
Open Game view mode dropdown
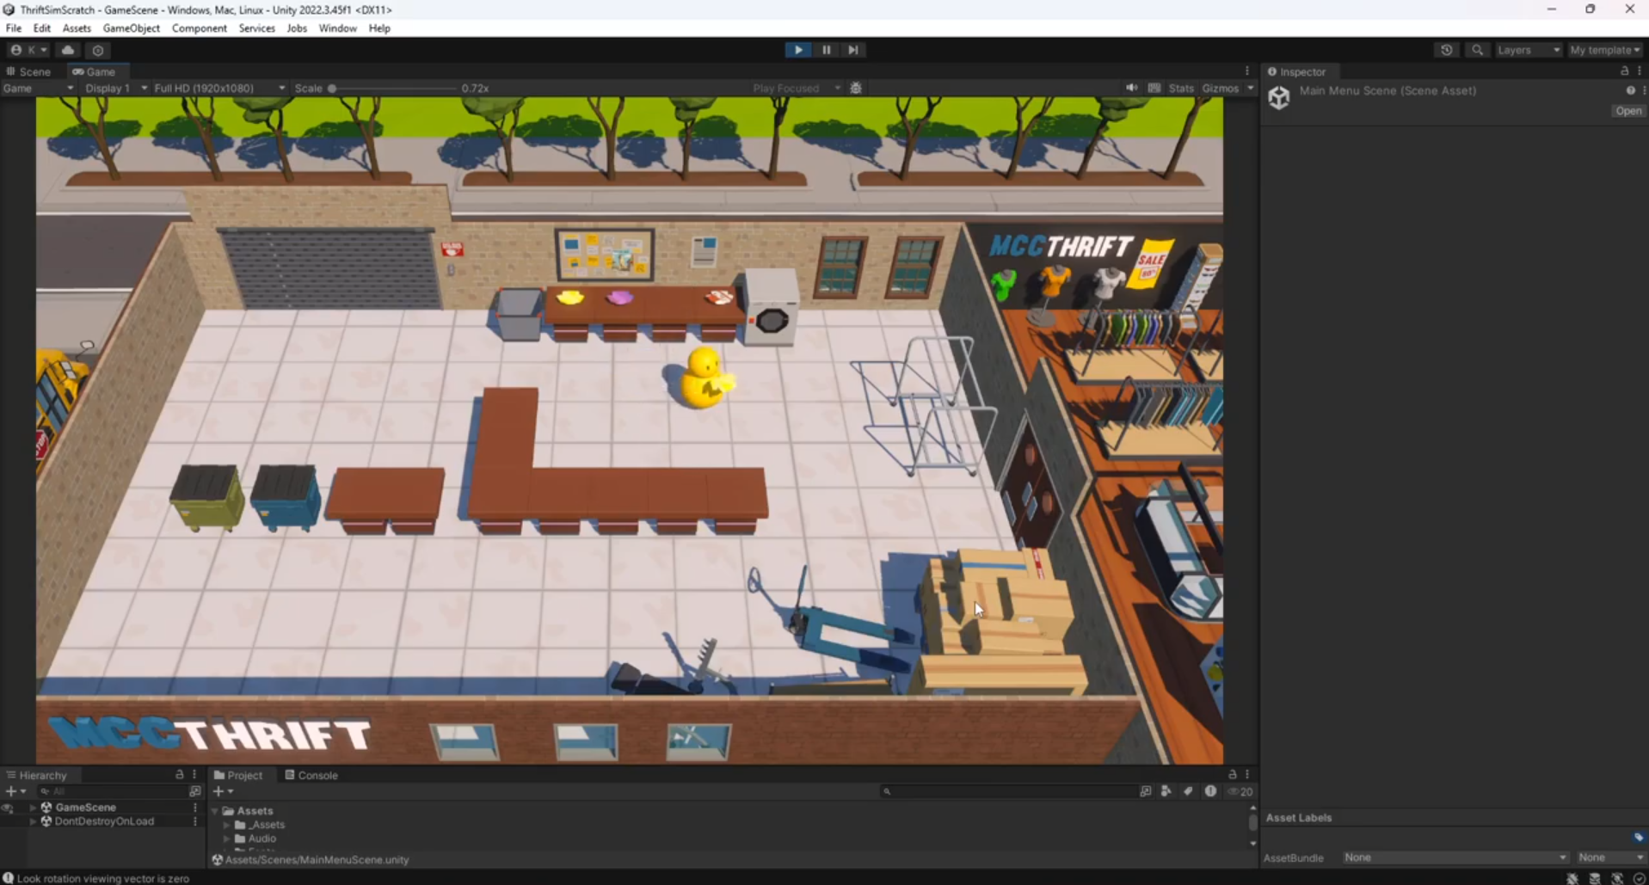coord(38,88)
